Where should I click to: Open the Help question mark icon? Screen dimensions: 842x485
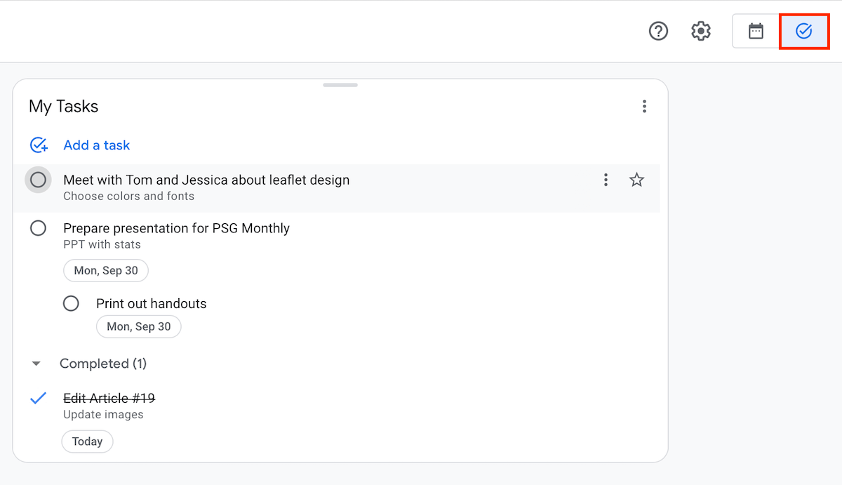658,31
